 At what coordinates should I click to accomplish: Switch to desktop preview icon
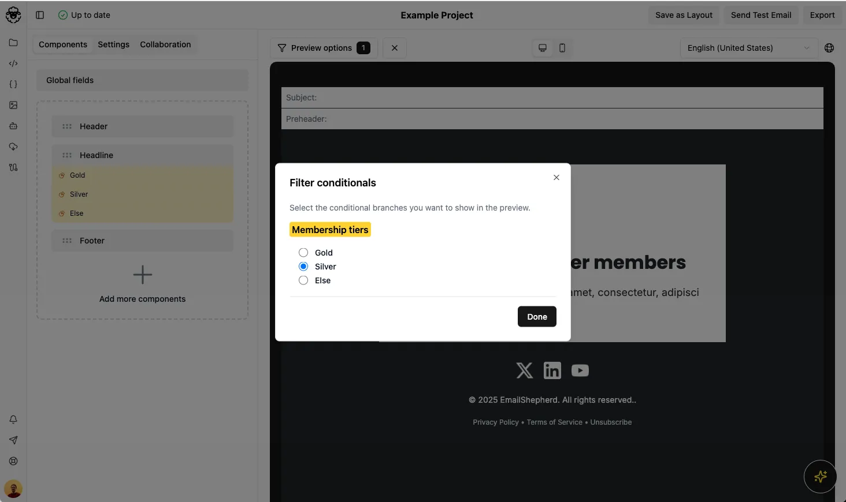(543, 48)
